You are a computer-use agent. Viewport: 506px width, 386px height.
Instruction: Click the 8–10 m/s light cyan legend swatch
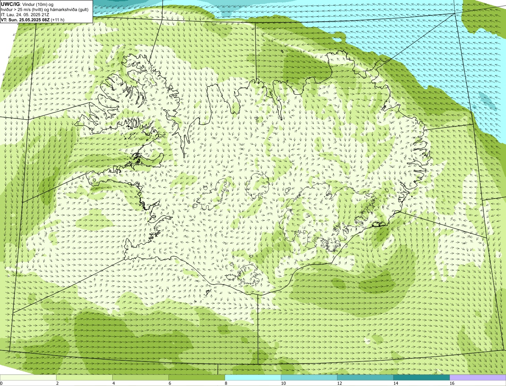253,377
